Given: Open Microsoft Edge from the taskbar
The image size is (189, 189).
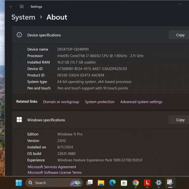Looking at the screenshot, I should click(112, 183).
